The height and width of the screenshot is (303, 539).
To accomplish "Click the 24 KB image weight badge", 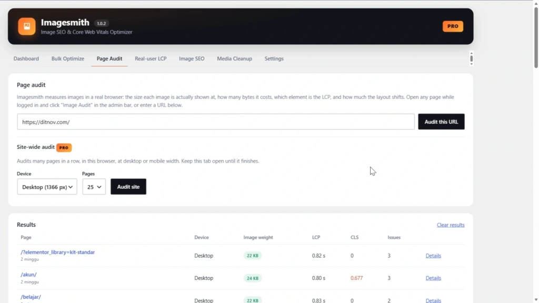I will 253,278.
